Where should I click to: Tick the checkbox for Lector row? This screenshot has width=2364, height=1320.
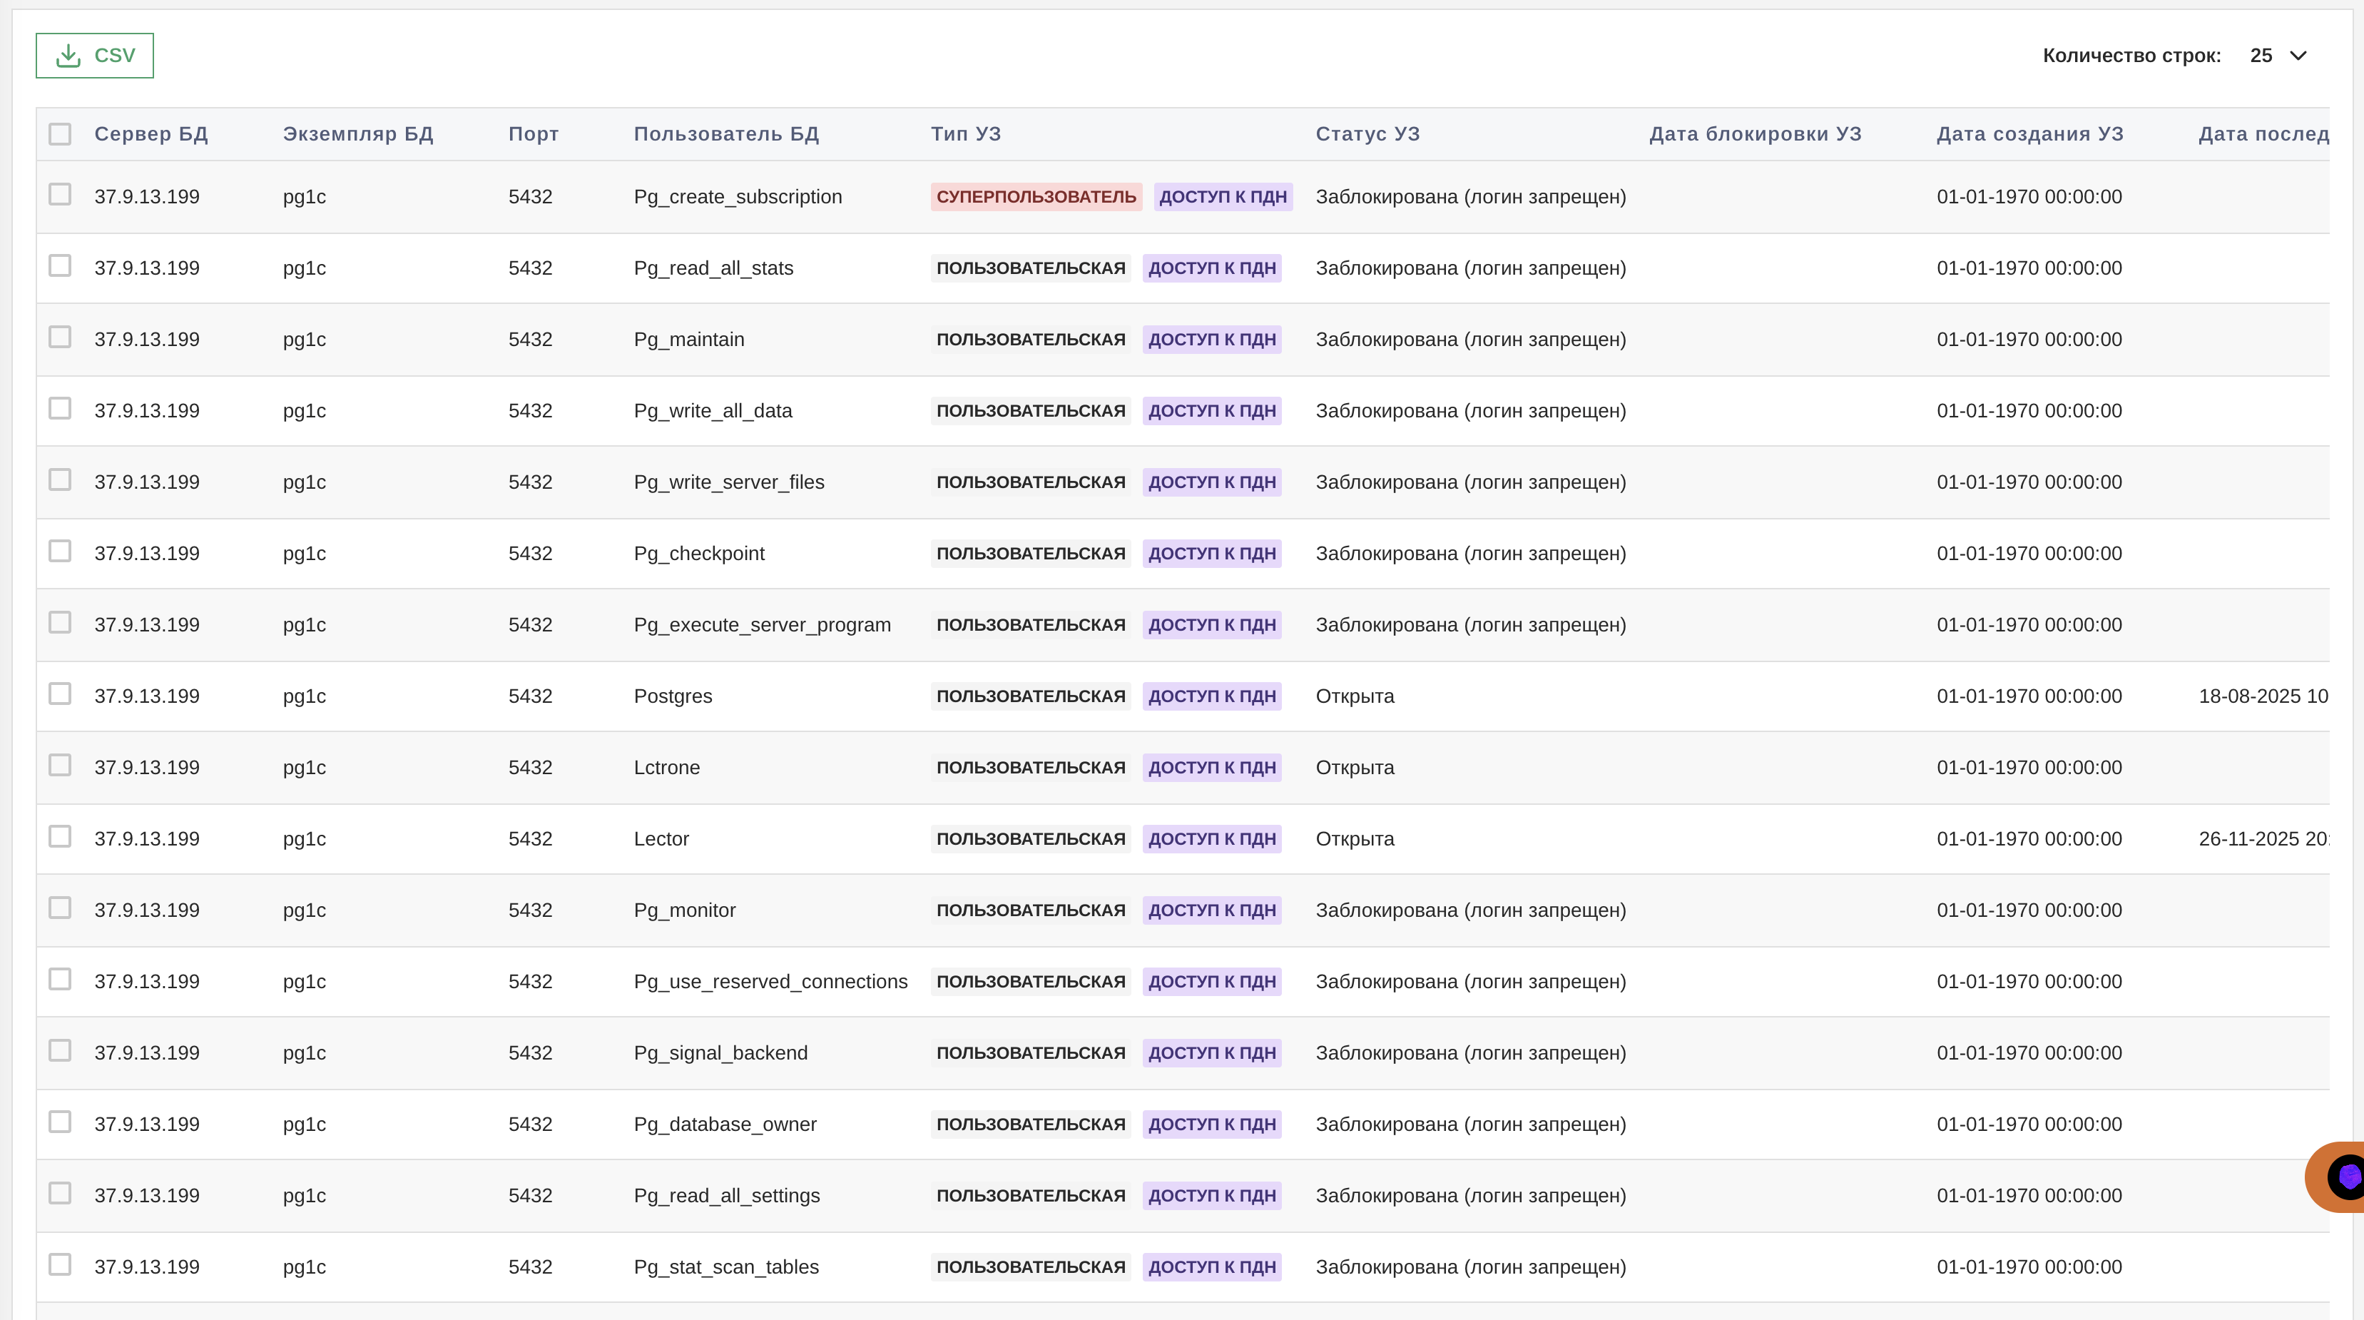[60, 836]
